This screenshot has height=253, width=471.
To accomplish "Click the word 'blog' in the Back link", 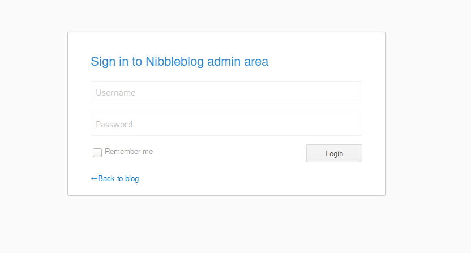I will [x=132, y=179].
